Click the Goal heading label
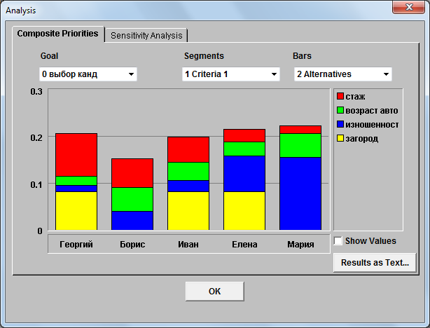This screenshot has height=328, width=430. coord(49,56)
